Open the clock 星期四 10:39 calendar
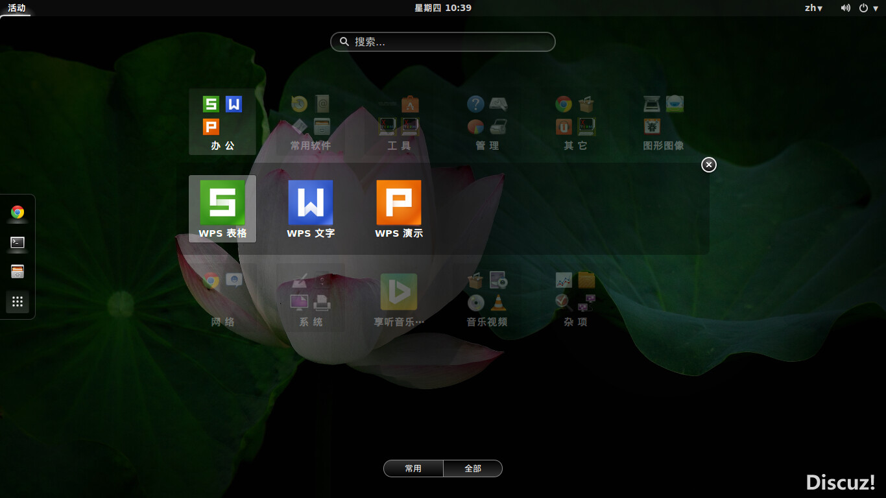The image size is (886, 498). [x=443, y=8]
